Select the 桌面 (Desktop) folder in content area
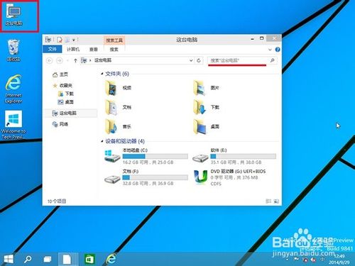The width and height of the screenshot is (355, 266). (207, 126)
